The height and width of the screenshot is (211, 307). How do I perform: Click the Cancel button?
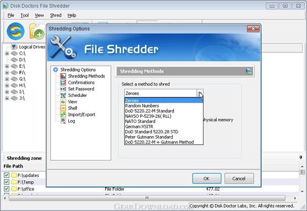tap(239, 178)
